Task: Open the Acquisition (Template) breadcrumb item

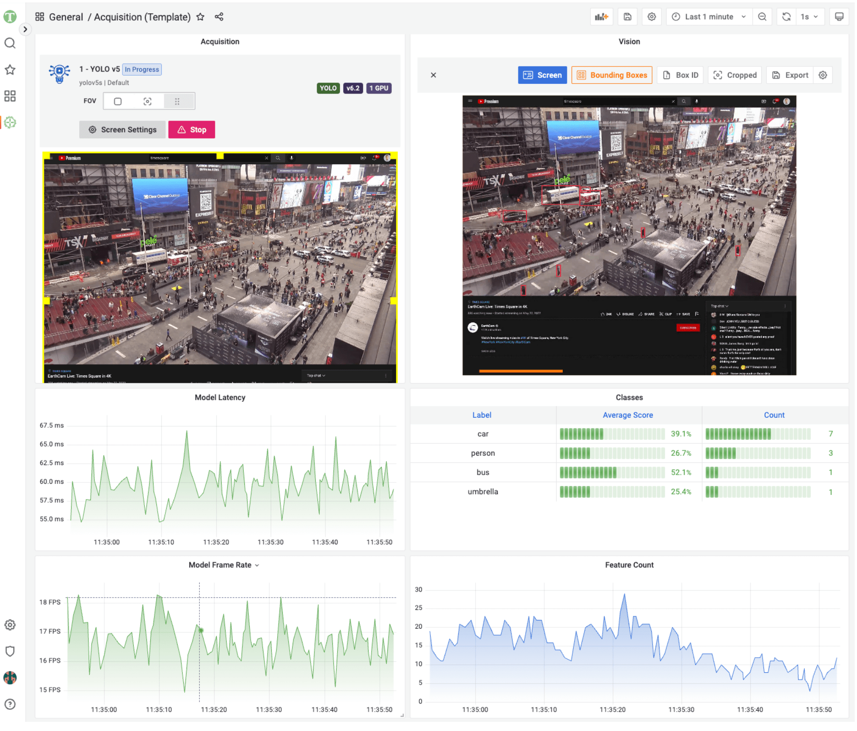Action: (142, 17)
